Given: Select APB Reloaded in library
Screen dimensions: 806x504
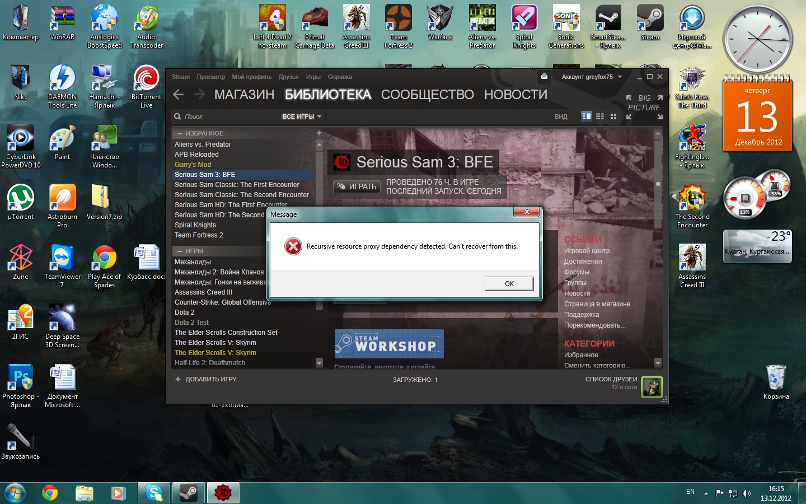Looking at the screenshot, I should pyautogui.click(x=196, y=155).
